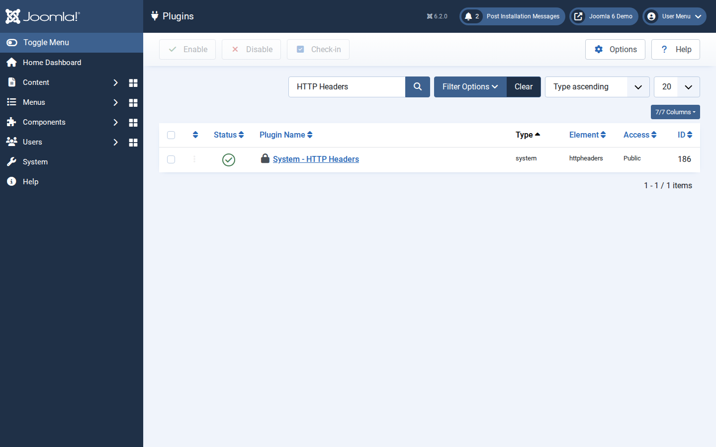This screenshot has width=716, height=447.
Task: Click the Joomla version 6.2.0 indicator
Action: (437, 16)
